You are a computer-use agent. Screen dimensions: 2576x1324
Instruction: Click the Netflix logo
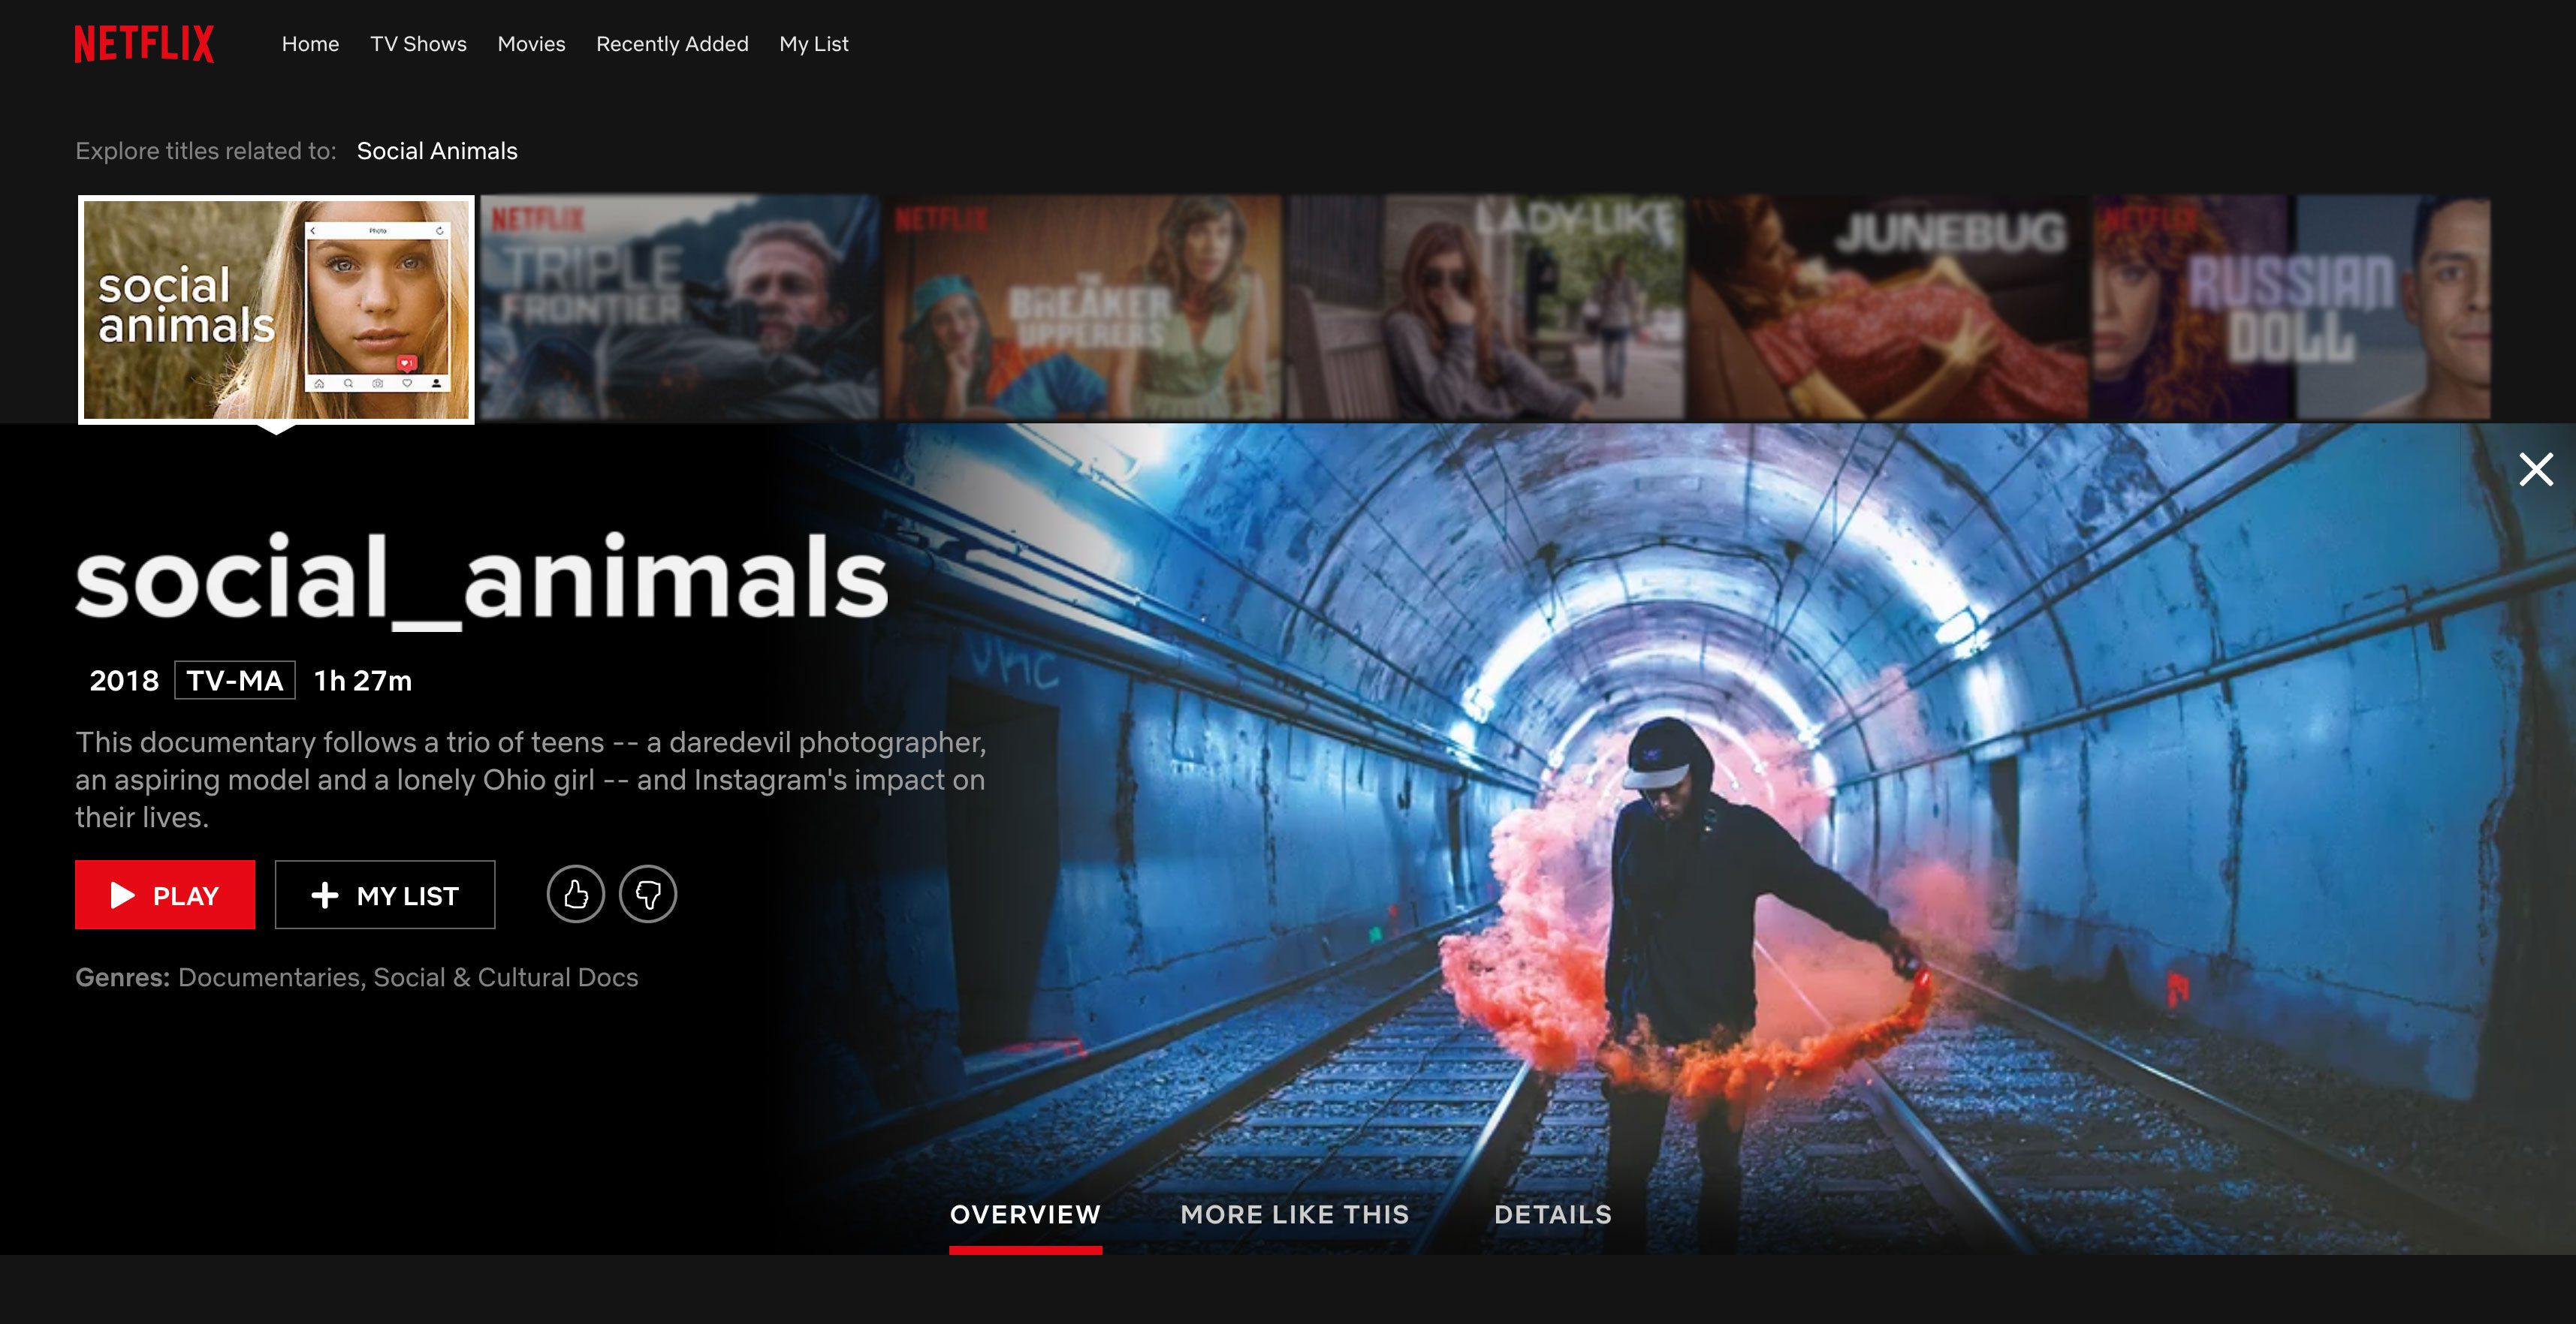(x=144, y=44)
